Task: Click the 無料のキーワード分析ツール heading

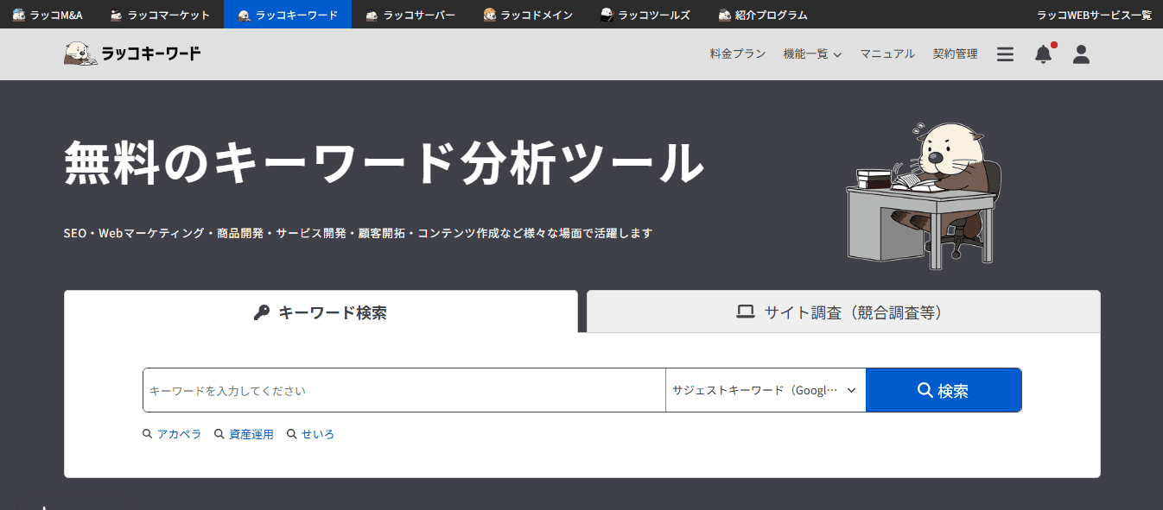Action: pyautogui.click(x=384, y=162)
